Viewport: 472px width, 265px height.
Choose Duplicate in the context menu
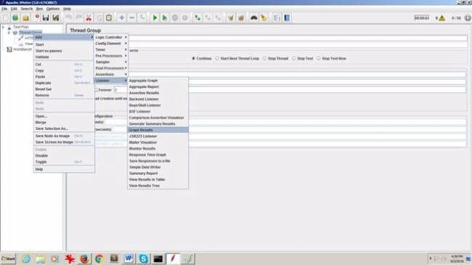click(x=64, y=83)
